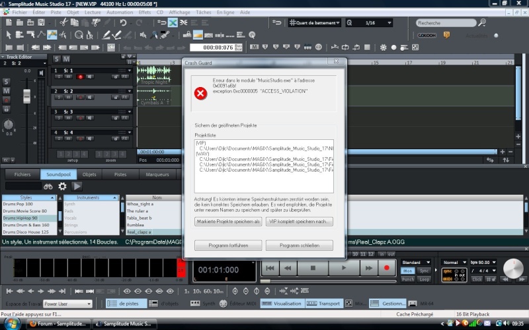Click into the Recherche search field
The width and height of the screenshot is (529, 330).
tap(446, 23)
